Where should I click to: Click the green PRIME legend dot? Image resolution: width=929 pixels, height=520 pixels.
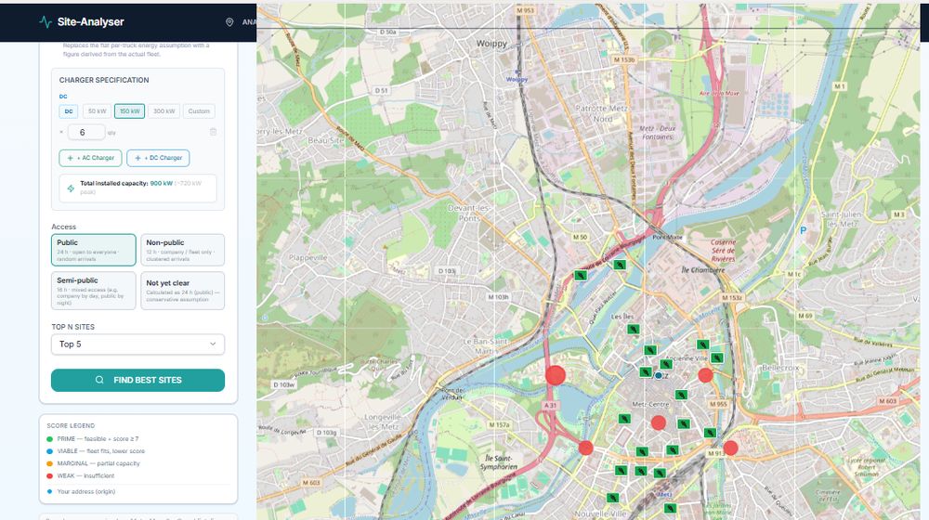pyautogui.click(x=50, y=439)
